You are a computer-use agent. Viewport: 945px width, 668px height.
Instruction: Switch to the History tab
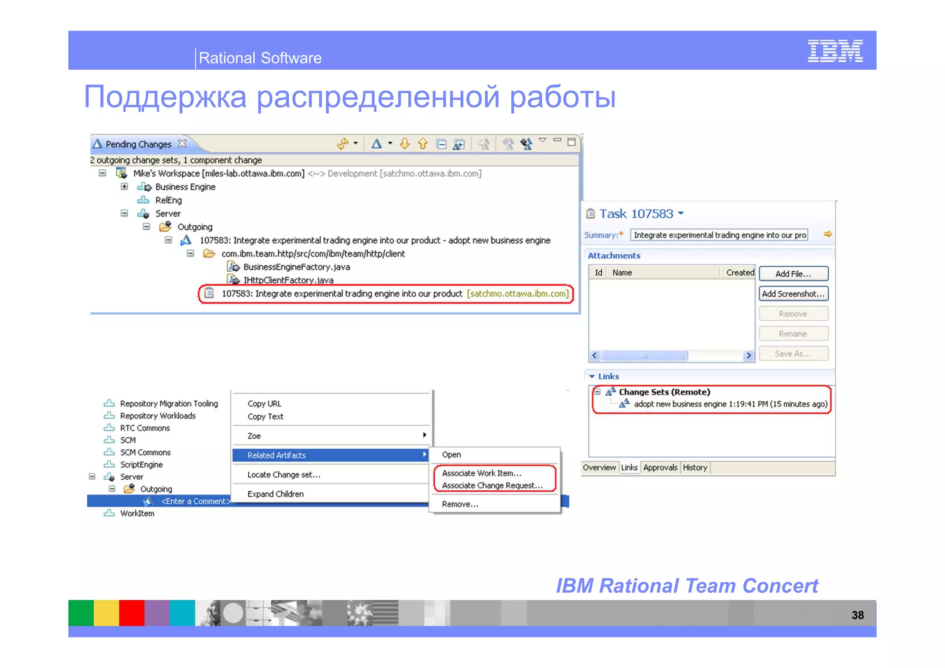click(x=695, y=468)
